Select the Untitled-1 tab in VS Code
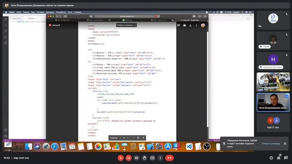Image resolution: width=292 pixels, height=164 pixels. click(32, 18)
